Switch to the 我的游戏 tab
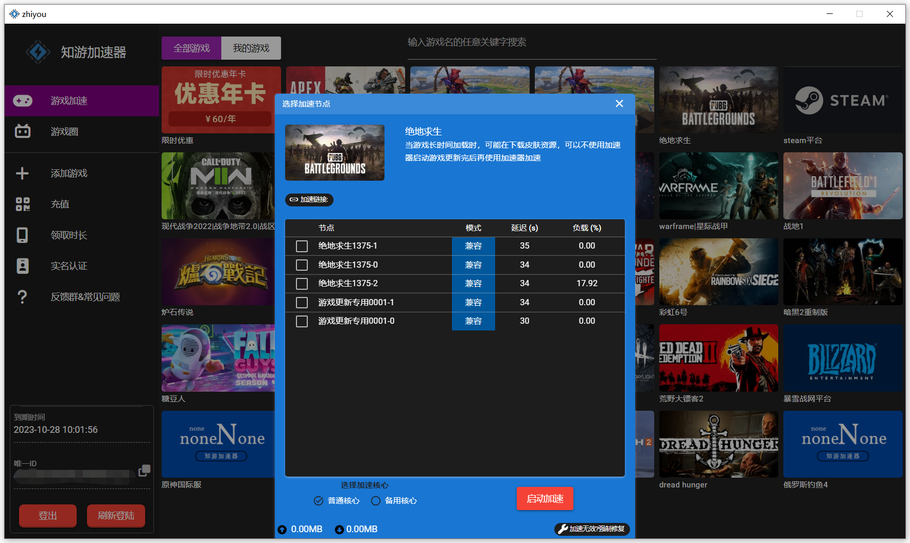 point(251,48)
